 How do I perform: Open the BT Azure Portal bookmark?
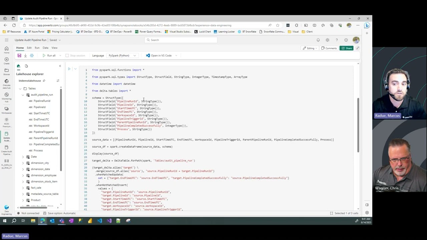tap(34, 32)
